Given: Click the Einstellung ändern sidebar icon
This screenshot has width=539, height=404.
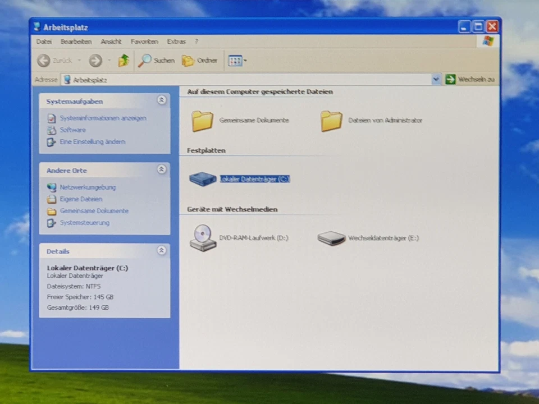Looking at the screenshot, I should (x=52, y=142).
